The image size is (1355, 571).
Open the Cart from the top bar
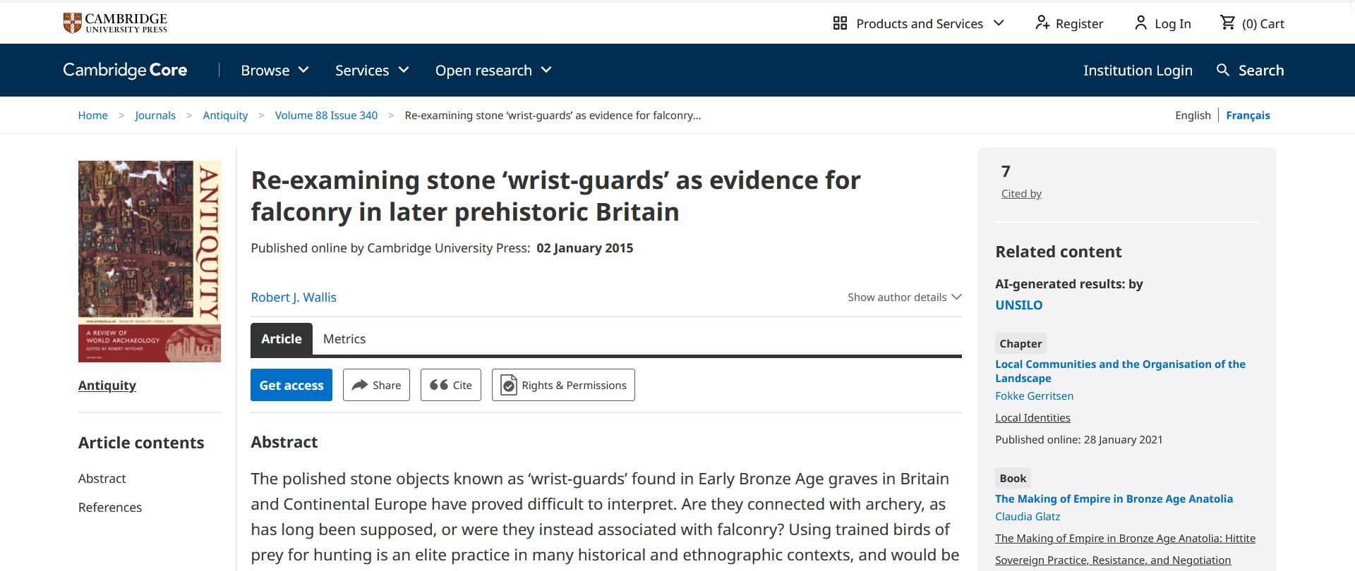point(1227,23)
